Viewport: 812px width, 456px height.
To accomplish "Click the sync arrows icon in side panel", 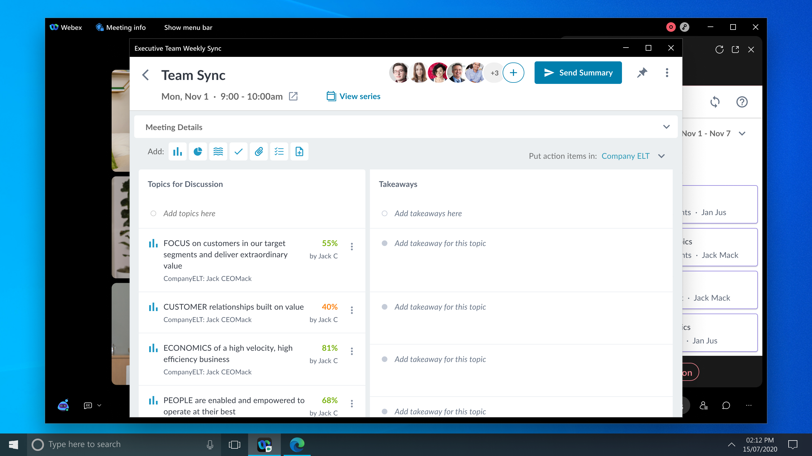I will pos(715,102).
